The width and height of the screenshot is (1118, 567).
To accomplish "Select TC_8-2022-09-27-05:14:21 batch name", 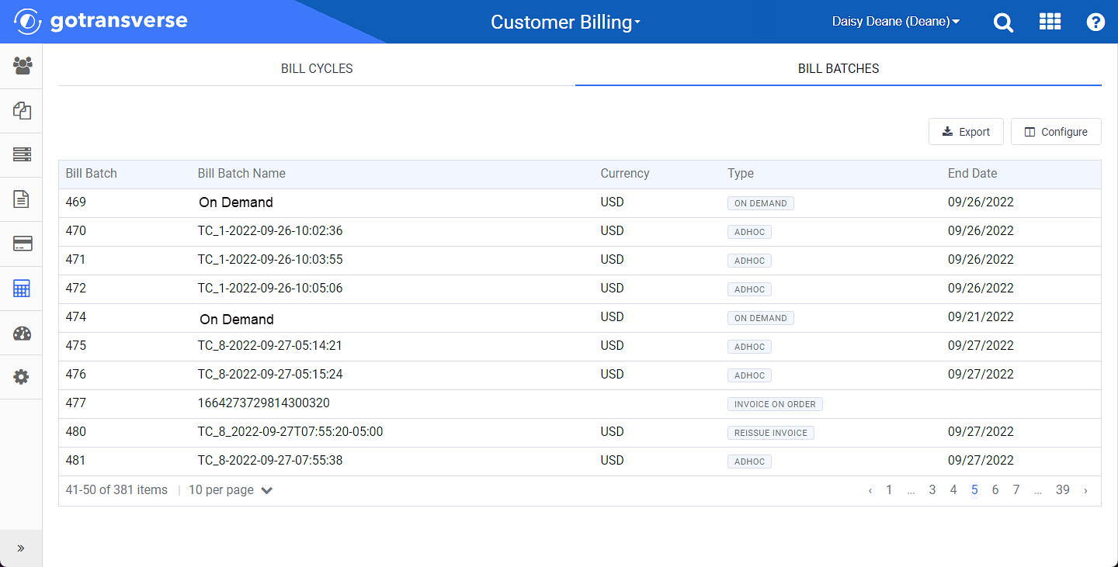I will [x=270, y=346].
